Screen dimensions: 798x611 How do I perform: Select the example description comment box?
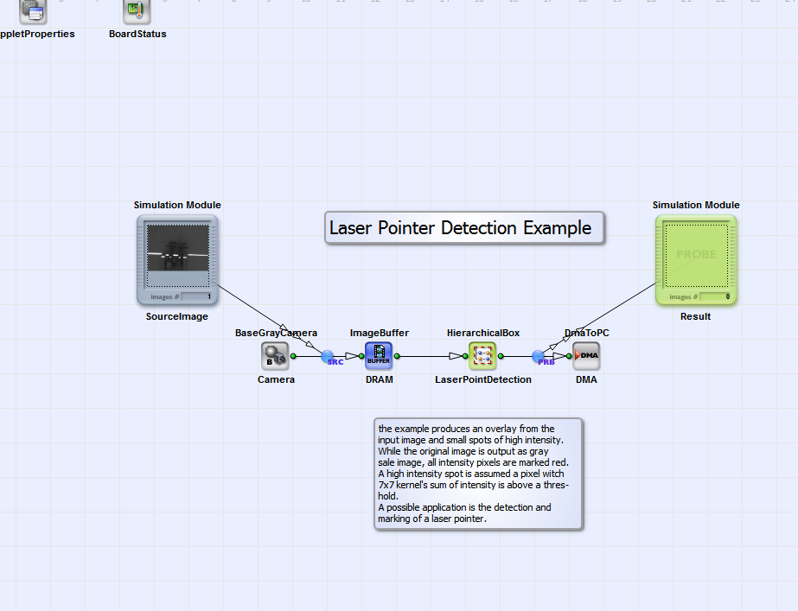[x=478, y=474]
